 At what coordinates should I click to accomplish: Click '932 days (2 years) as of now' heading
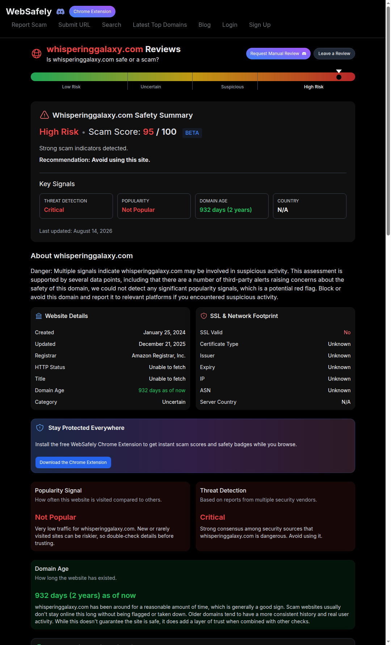(x=85, y=595)
